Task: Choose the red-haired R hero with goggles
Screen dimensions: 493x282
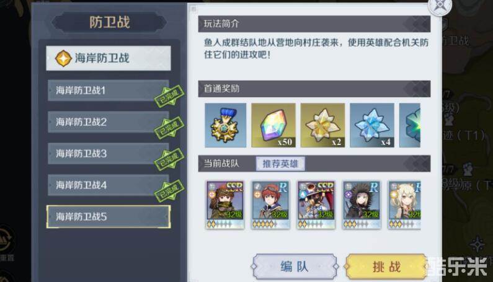Action: coord(270,205)
